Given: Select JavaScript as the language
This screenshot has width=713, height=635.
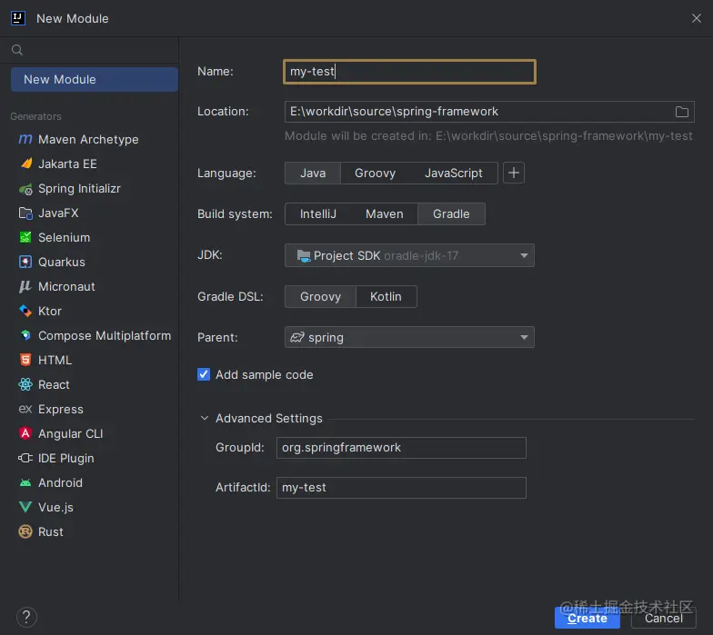Looking at the screenshot, I should coord(453,173).
